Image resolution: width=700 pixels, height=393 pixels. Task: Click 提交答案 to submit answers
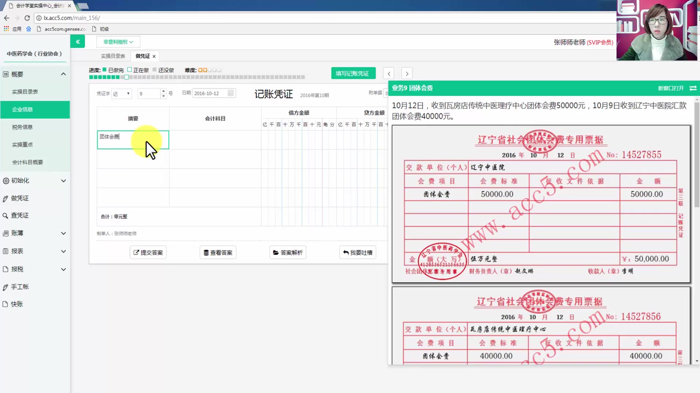point(148,253)
